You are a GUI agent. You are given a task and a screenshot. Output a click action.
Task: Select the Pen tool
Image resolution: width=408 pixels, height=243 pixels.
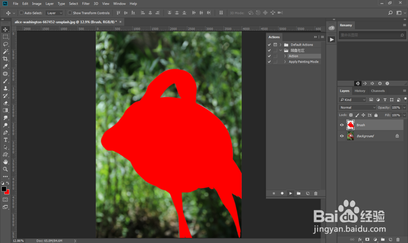[x=5, y=132]
